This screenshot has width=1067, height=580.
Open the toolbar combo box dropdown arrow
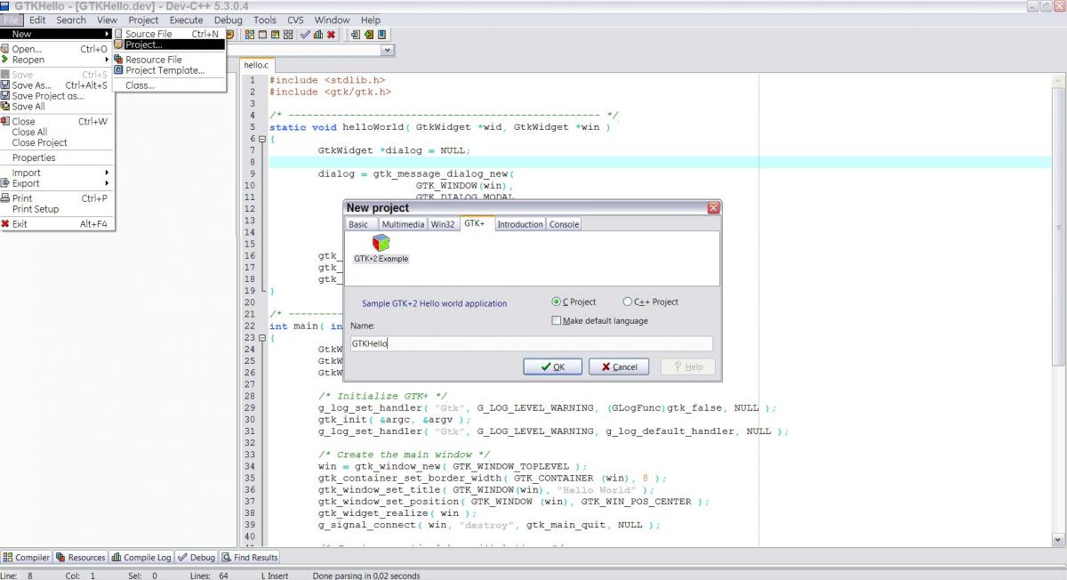point(387,51)
